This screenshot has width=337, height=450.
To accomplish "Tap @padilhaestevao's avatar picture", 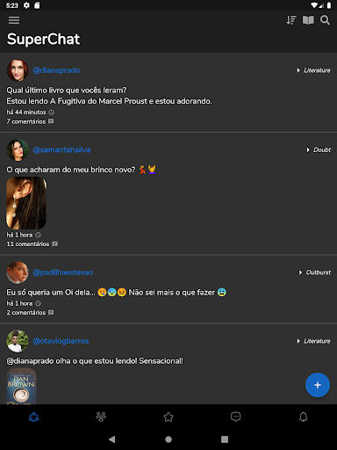I will point(18,272).
